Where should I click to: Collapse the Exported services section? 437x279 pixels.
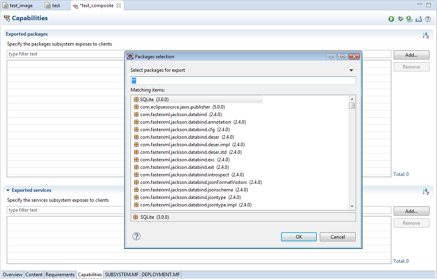pos(8,191)
